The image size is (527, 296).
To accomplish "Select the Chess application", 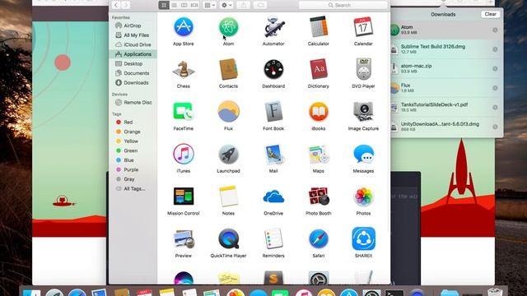I will pos(183,69).
